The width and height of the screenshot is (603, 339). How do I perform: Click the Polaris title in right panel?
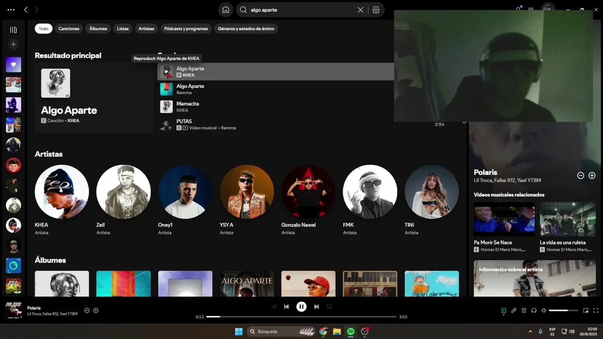click(486, 172)
